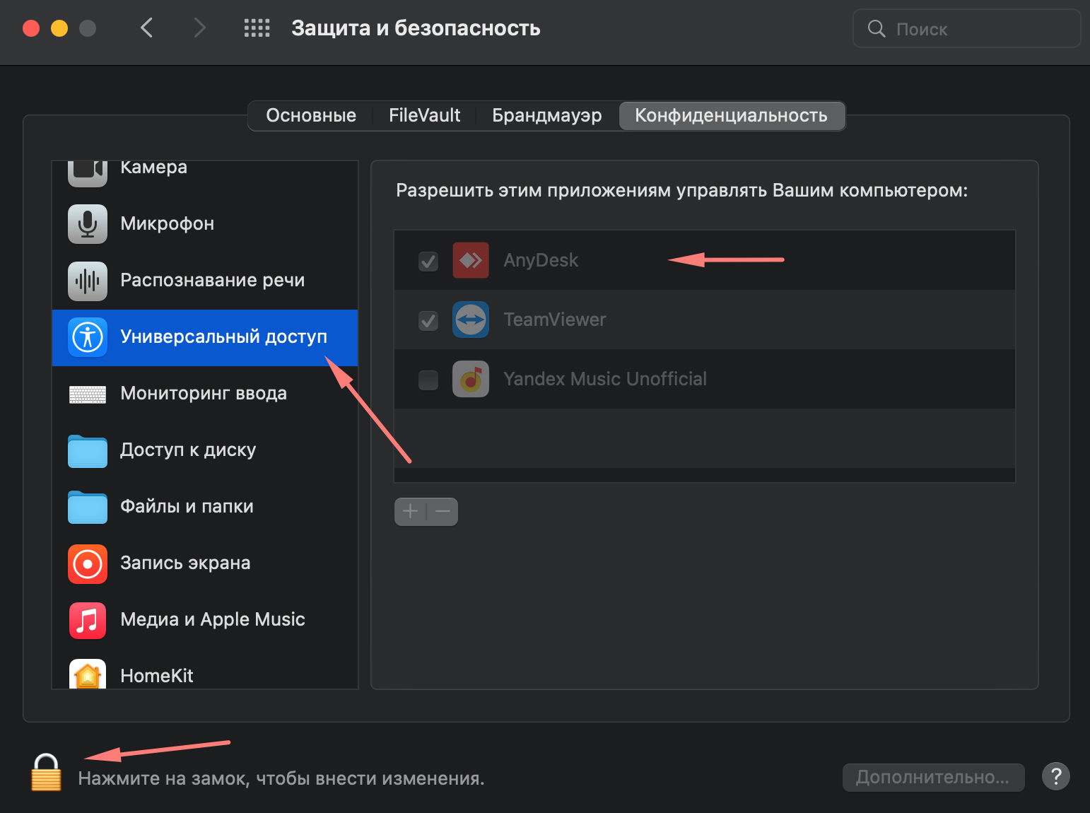The width and height of the screenshot is (1090, 813).
Task: Click the keyboard icon for input monitoring
Action: 88,394
